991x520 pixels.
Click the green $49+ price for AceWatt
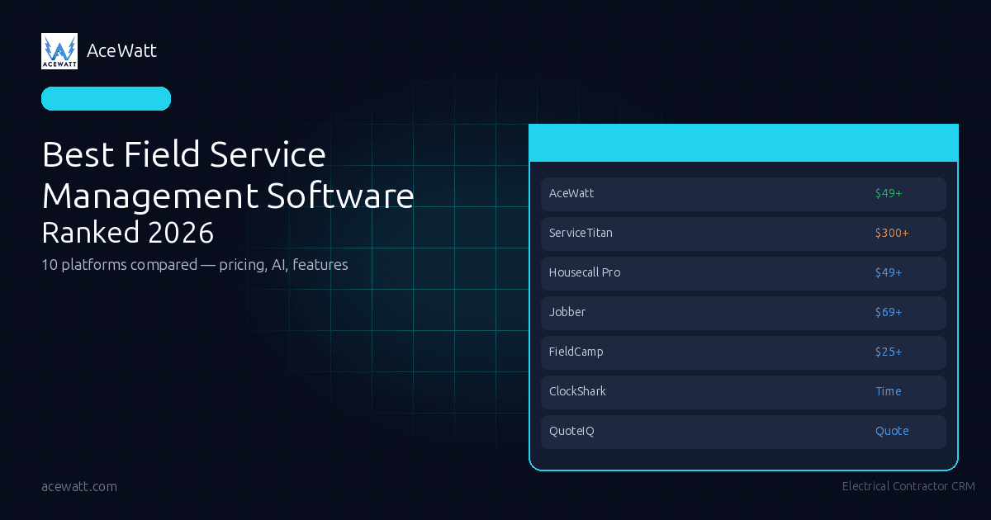[x=889, y=193]
